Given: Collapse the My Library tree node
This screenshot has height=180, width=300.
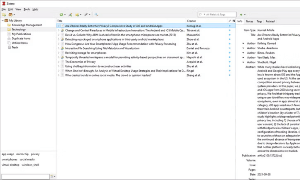Looking at the screenshot, I should pyautogui.click(x=3, y=21).
